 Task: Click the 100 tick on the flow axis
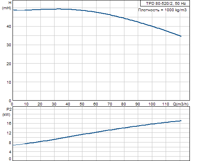click(152, 104)
